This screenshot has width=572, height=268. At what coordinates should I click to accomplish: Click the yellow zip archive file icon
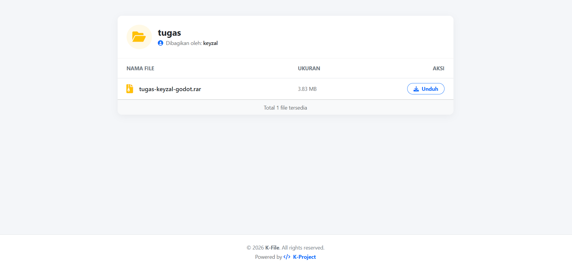point(130,89)
